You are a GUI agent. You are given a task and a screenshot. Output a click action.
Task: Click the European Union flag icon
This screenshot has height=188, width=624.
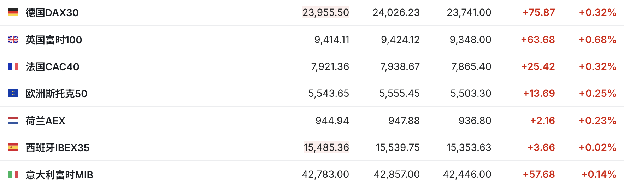click(x=13, y=93)
